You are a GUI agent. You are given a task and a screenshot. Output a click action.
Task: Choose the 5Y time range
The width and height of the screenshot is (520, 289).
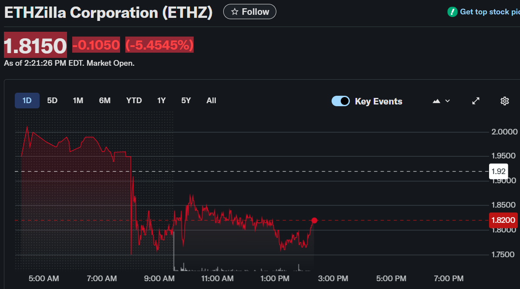(186, 101)
